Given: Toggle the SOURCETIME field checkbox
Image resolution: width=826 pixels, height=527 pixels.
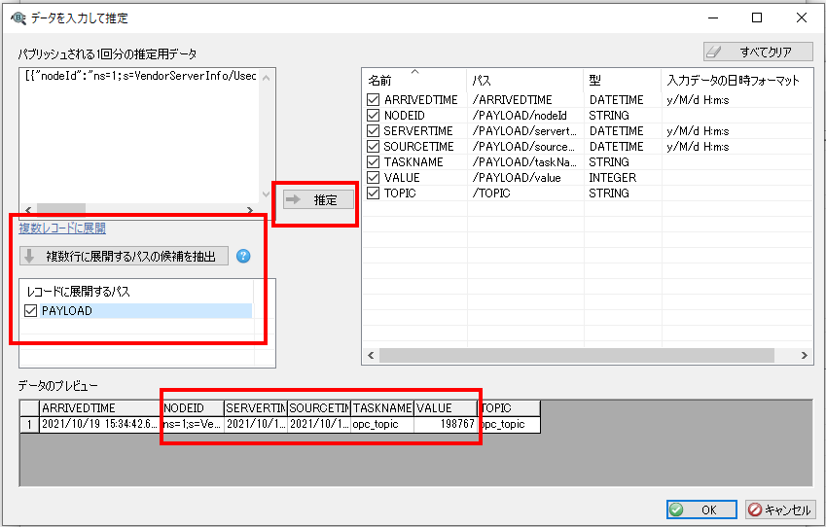Looking at the screenshot, I should (373, 147).
